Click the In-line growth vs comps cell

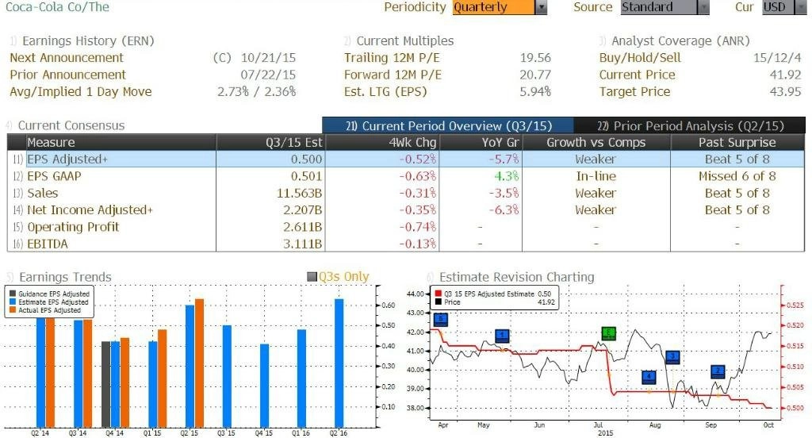(x=596, y=176)
